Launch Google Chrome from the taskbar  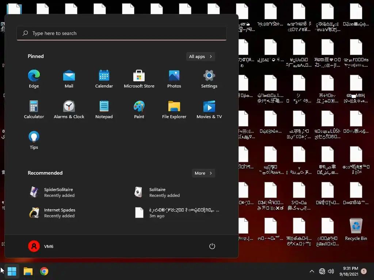click(44, 271)
